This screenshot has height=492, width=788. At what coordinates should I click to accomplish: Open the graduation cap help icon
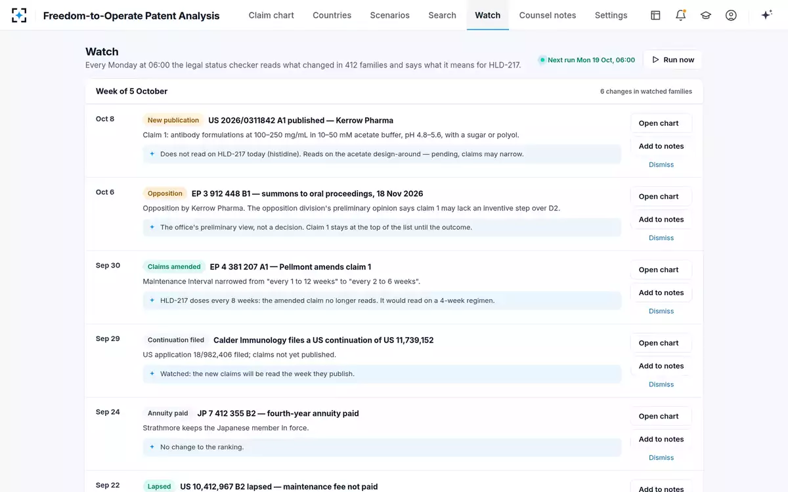pos(706,15)
